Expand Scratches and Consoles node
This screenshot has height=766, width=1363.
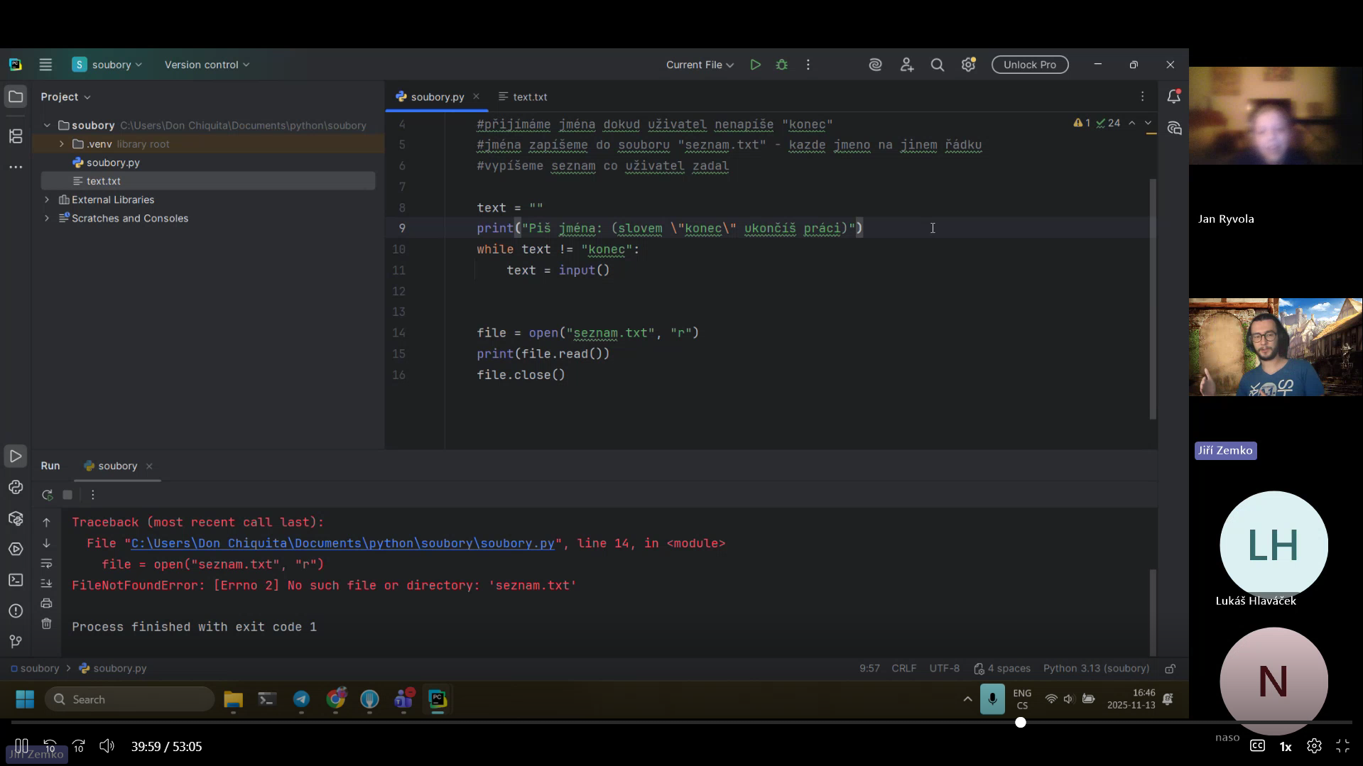click(47, 219)
